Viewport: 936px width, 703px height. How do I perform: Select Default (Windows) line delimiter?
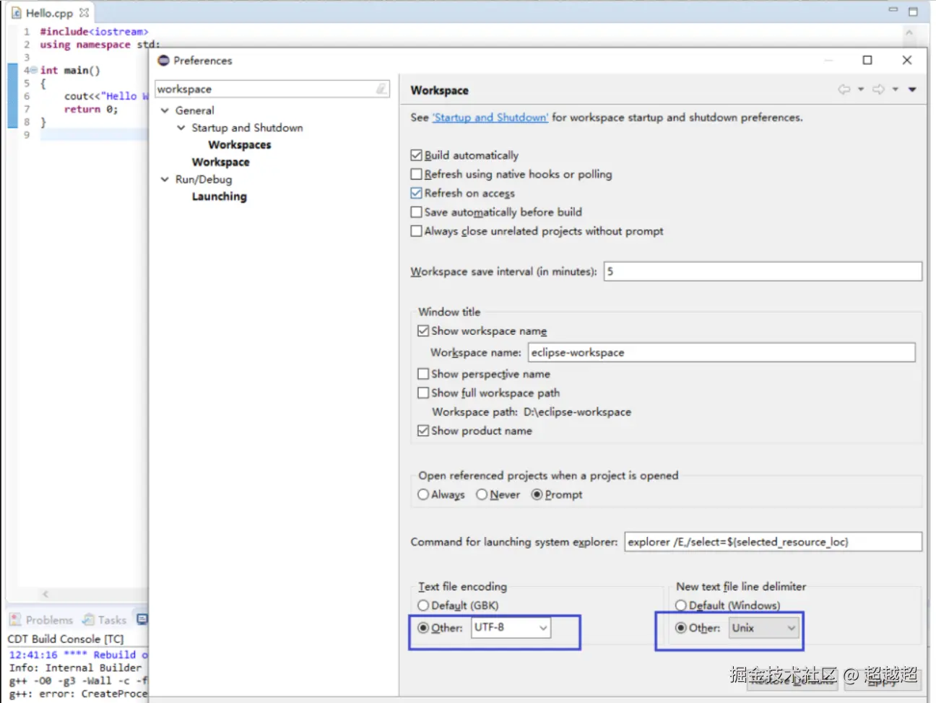[x=680, y=606]
